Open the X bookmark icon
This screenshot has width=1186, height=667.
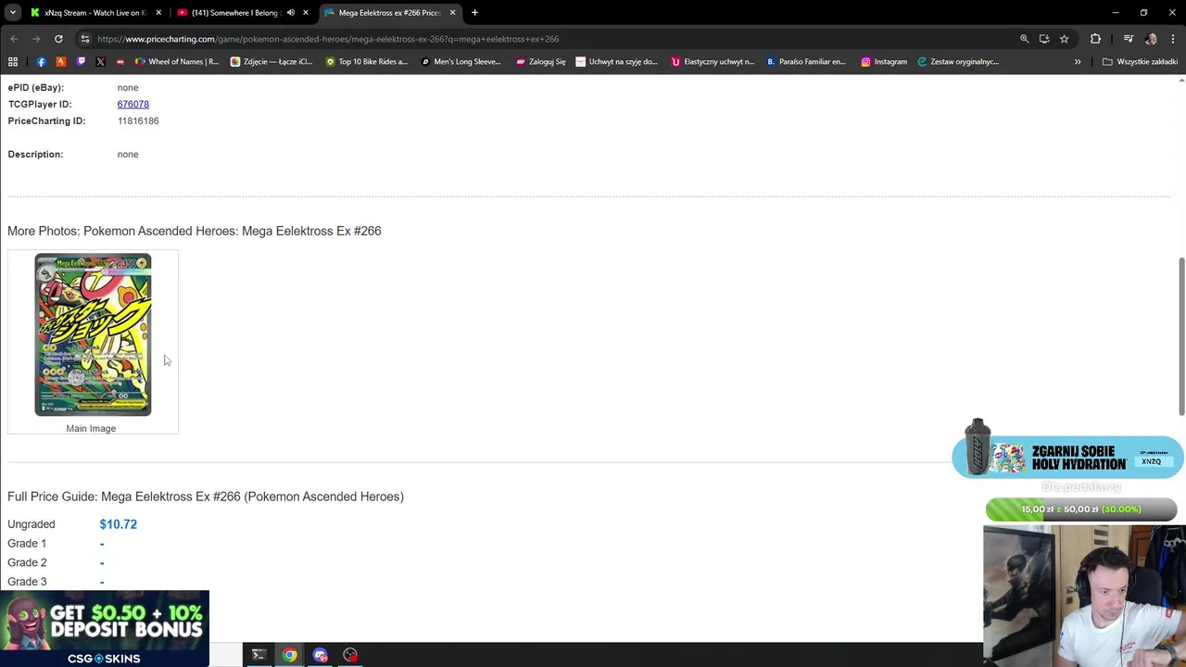click(x=100, y=62)
